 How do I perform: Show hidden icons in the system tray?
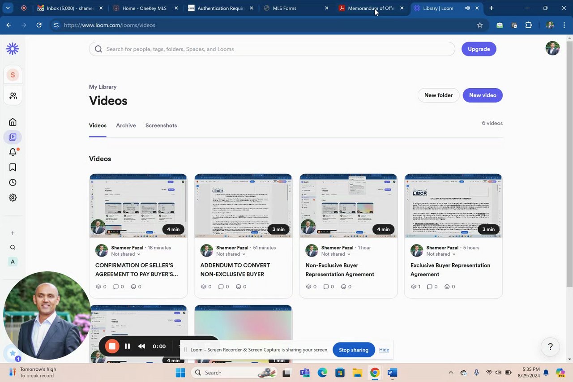click(451, 373)
